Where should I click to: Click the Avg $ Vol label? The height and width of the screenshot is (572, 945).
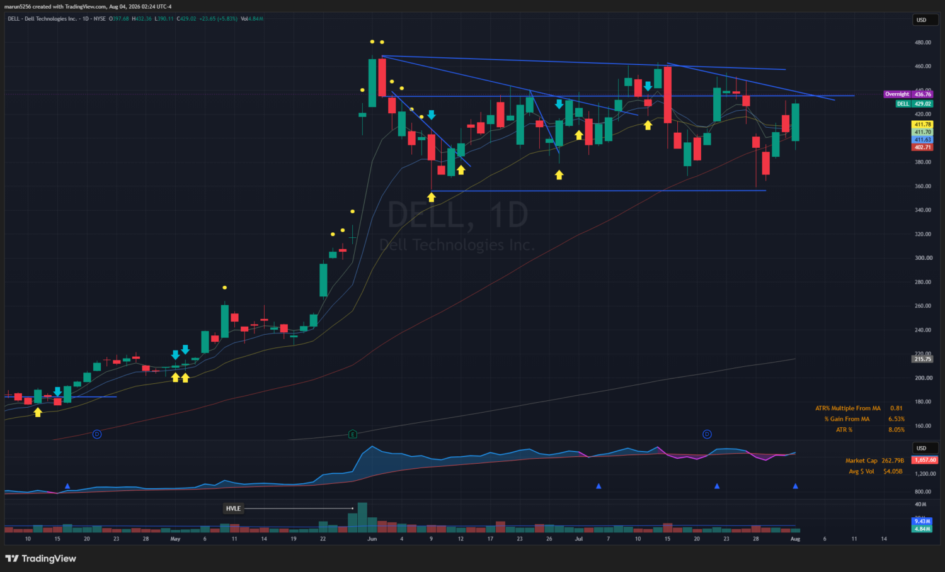point(861,471)
